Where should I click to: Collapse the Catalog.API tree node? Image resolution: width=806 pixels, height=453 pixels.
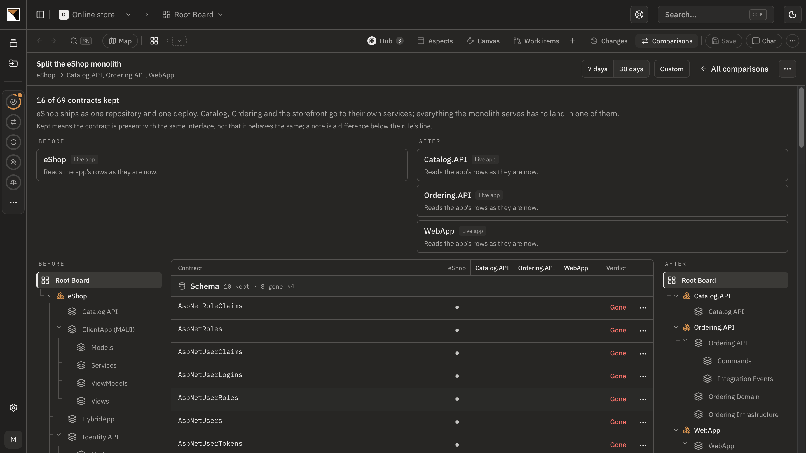676,296
